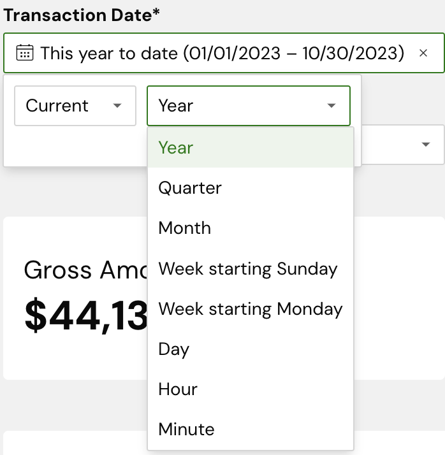Choose the Day option
Viewport: 445px width, 455px height.
tap(174, 349)
